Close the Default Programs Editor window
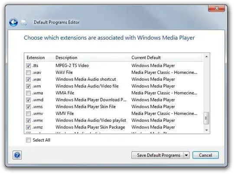 click(216, 8)
